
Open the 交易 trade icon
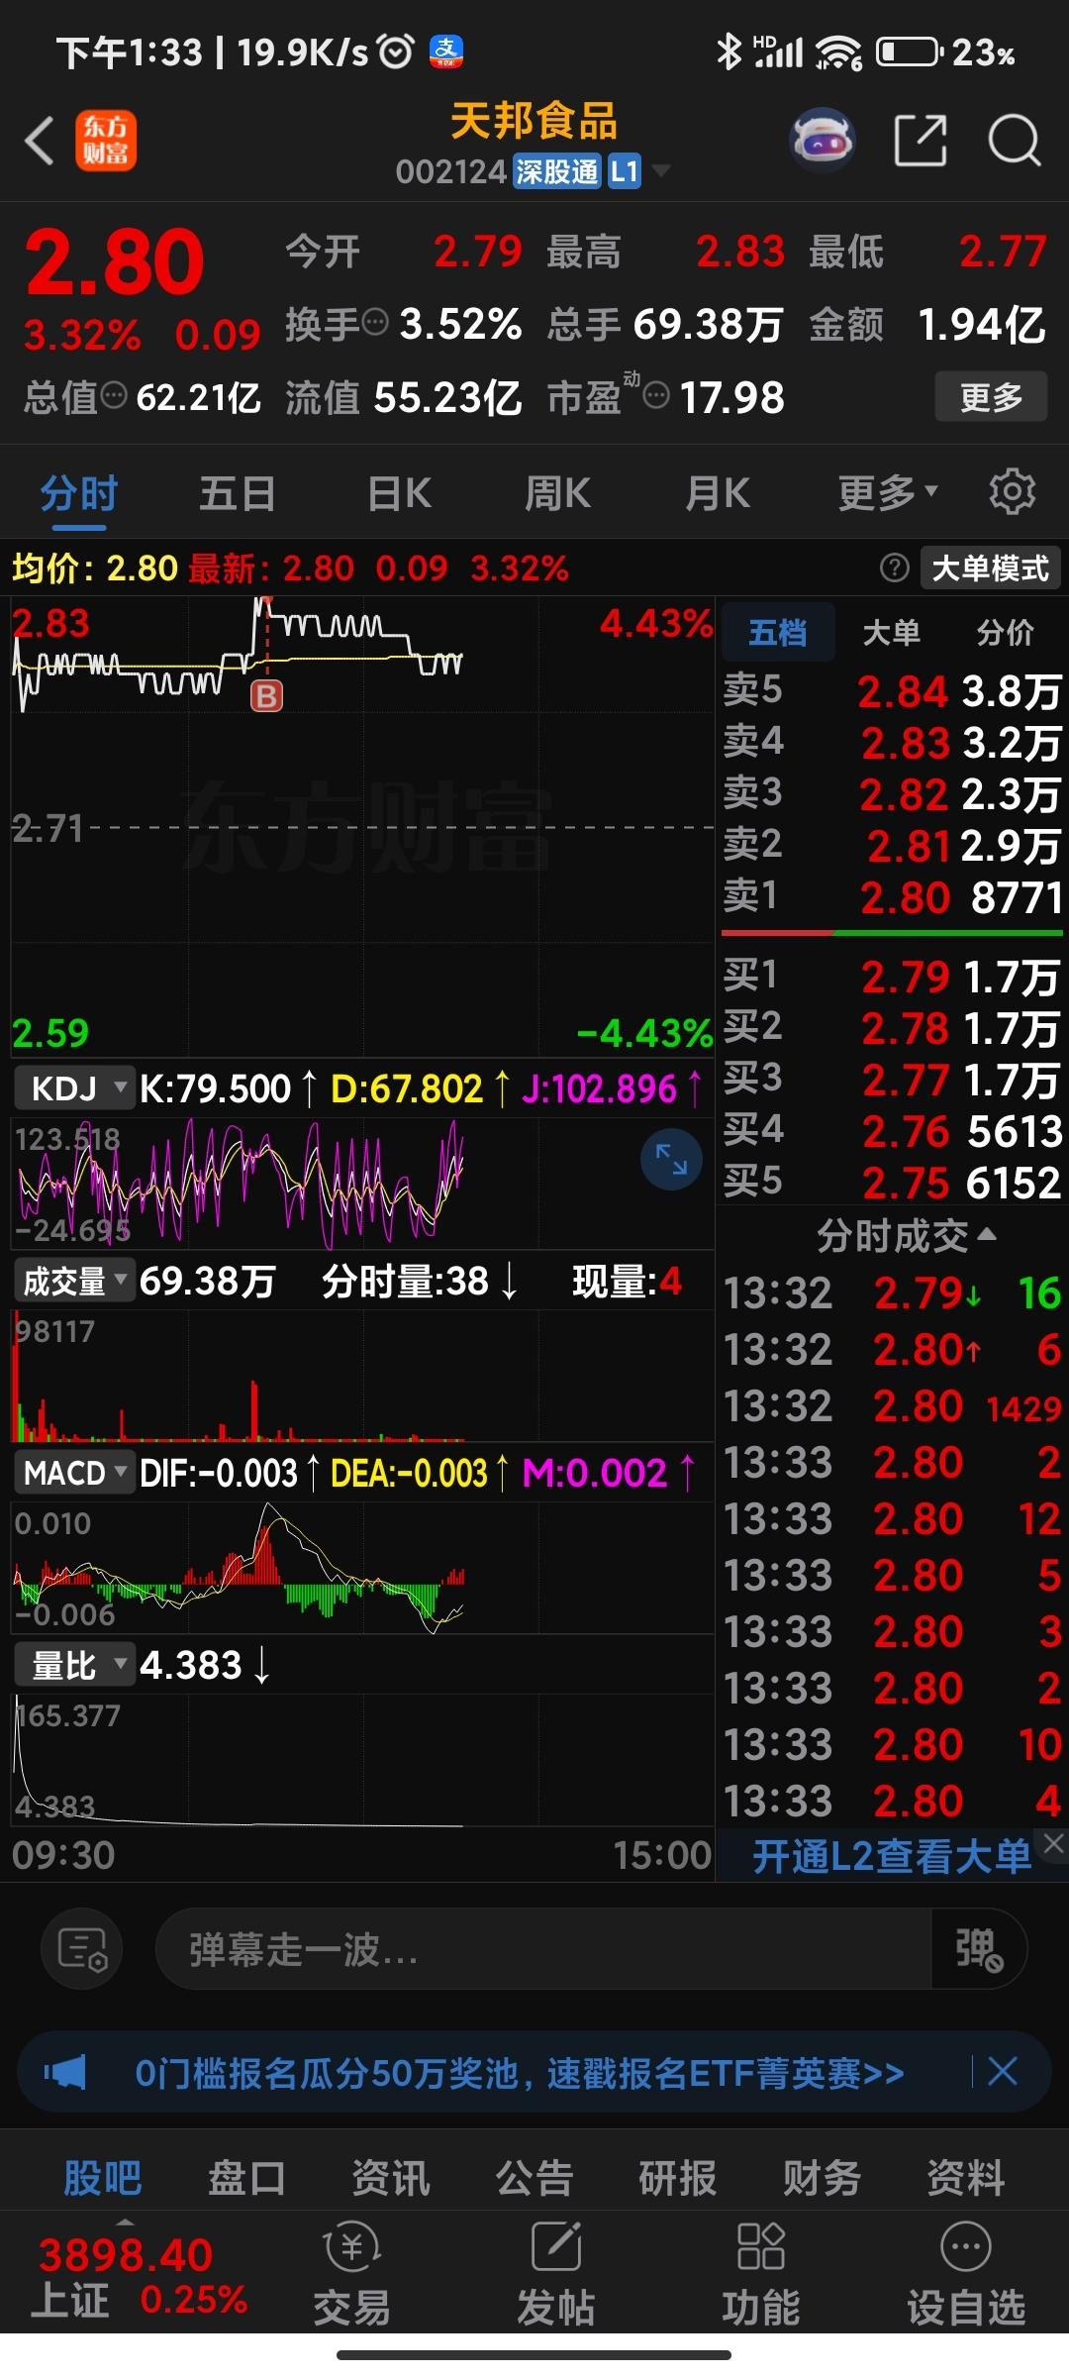352,2274
